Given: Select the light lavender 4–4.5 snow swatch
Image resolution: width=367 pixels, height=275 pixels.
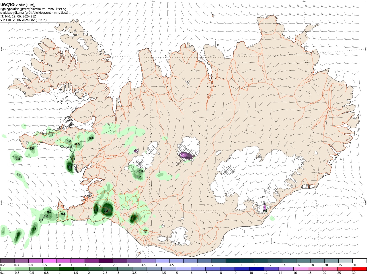Looking at the screenshot, I should point(162,261).
